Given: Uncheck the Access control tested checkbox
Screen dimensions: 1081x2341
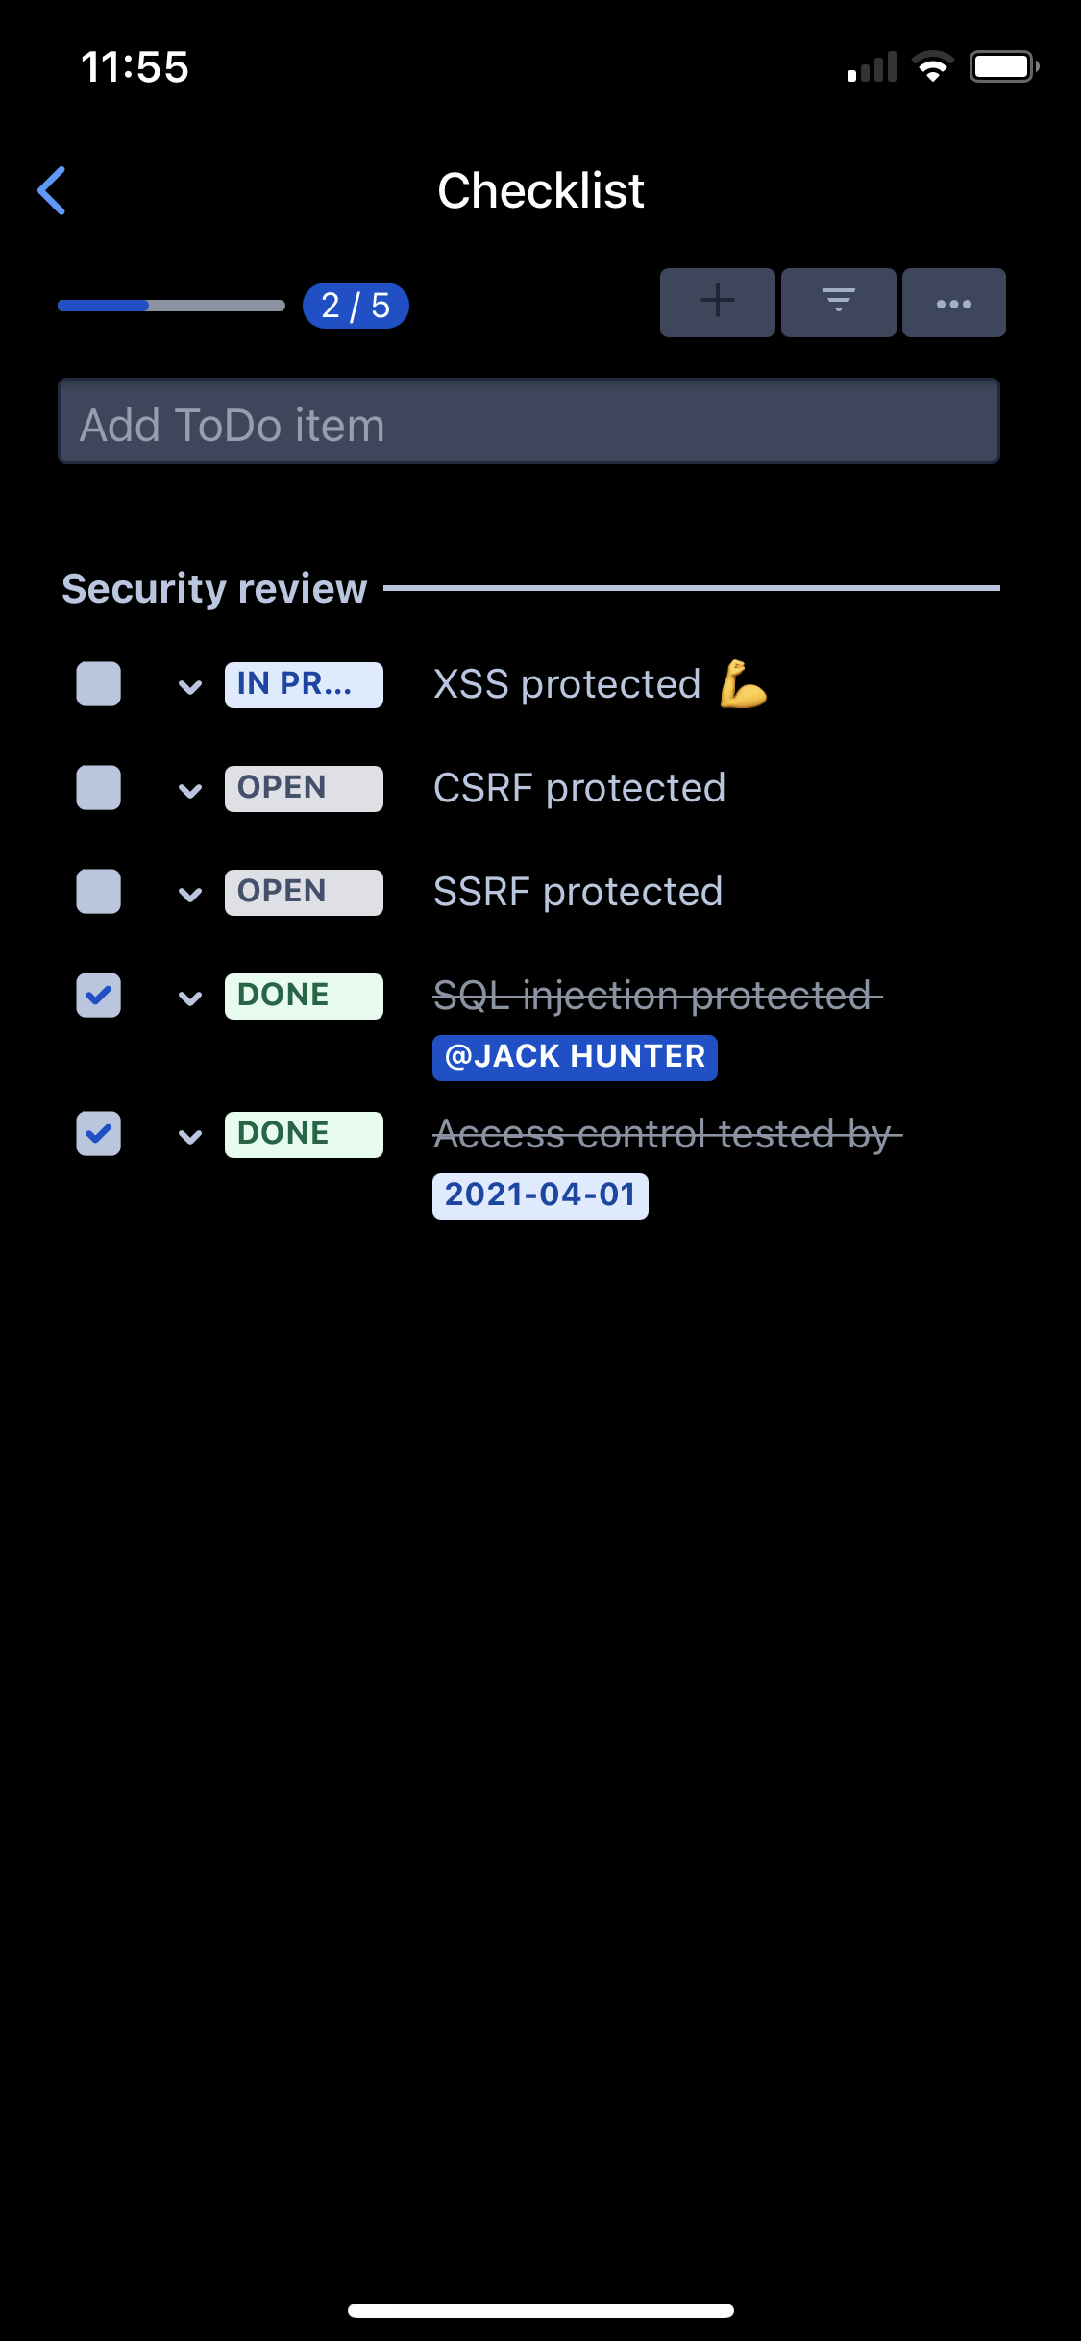Looking at the screenshot, I should 99,1134.
